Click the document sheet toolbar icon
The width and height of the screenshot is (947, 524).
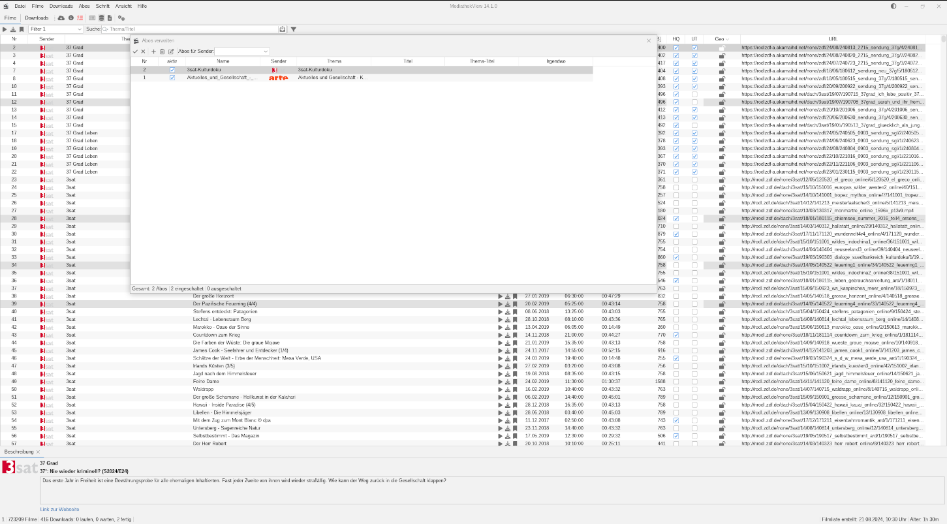[x=110, y=18]
